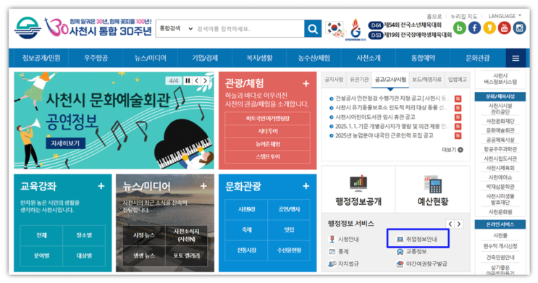Open 스탬프투어 tourism link
The image size is (538, 283).
(x=268, y=157)
